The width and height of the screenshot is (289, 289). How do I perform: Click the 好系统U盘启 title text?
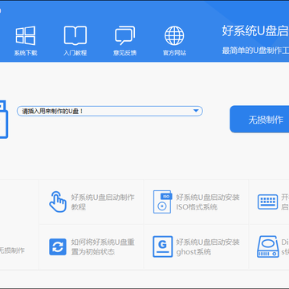pyautogui.click(x=255, y=31)
